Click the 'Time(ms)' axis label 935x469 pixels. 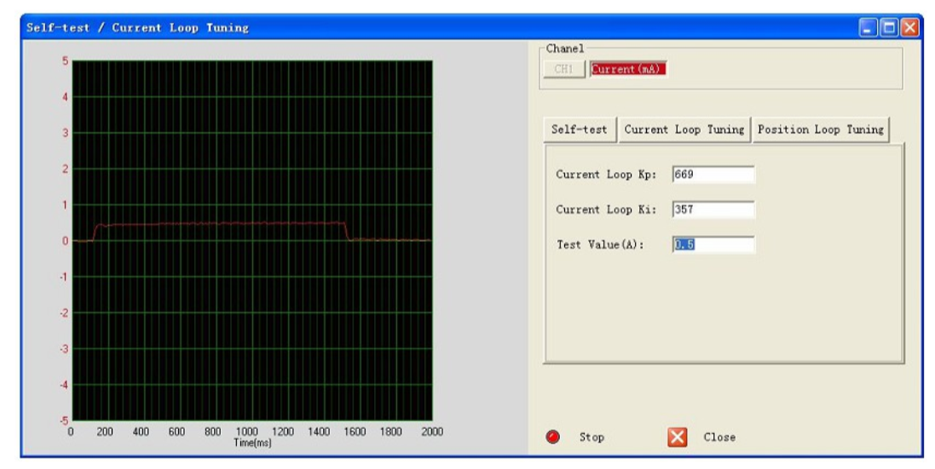[x=252, y=443]
